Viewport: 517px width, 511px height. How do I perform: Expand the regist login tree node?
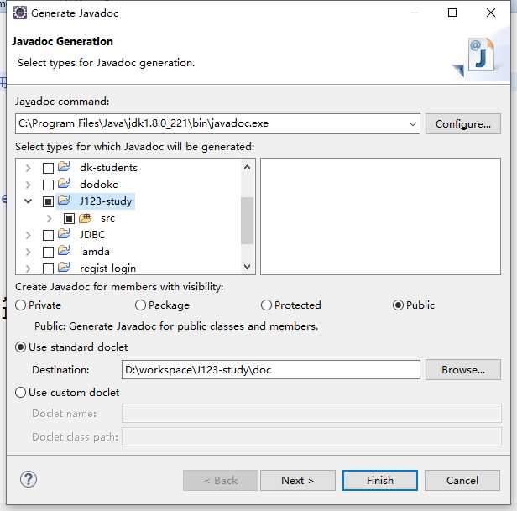pos(29,269)
